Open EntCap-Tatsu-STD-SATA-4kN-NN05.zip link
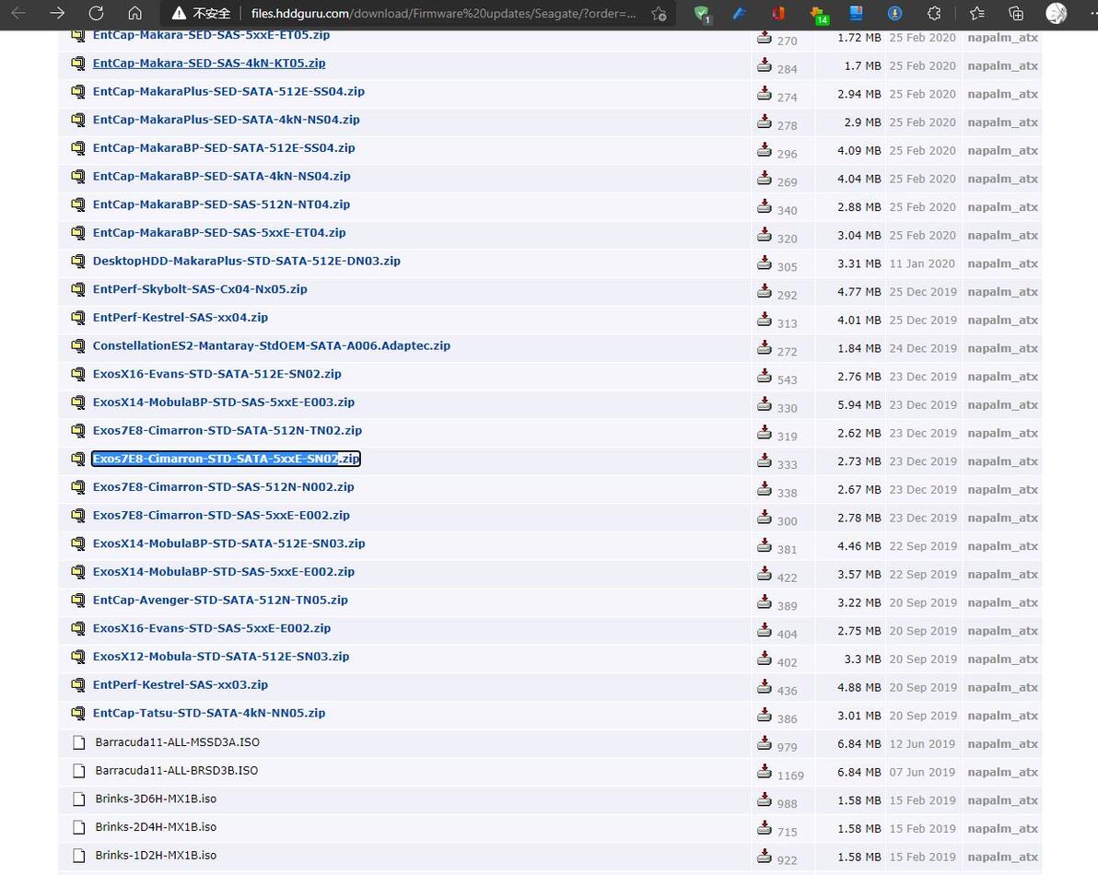This screenshot has height=875, width=1098. 209,713
